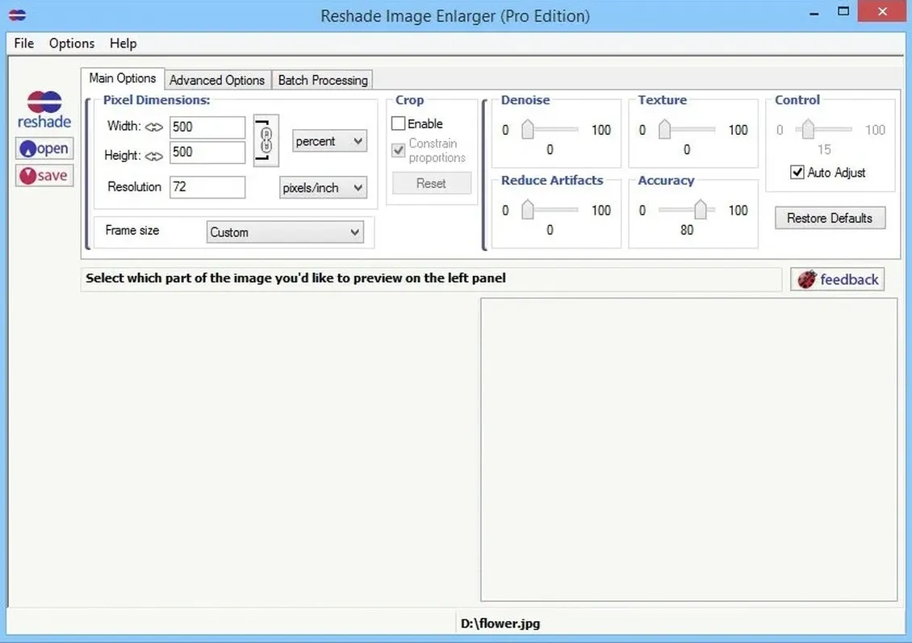Enable the Crop checkbox
912x643 pixels.
pos(399,123)
